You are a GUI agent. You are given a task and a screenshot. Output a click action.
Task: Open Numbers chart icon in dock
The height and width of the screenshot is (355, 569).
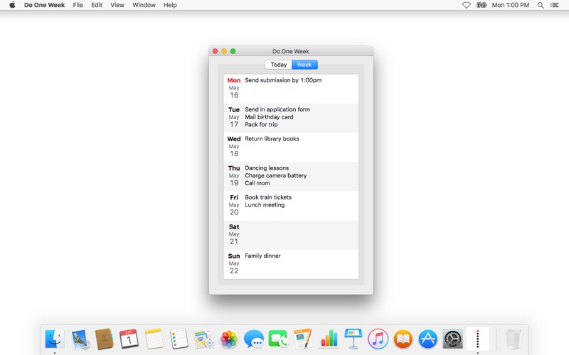click(x=329, y=339)
